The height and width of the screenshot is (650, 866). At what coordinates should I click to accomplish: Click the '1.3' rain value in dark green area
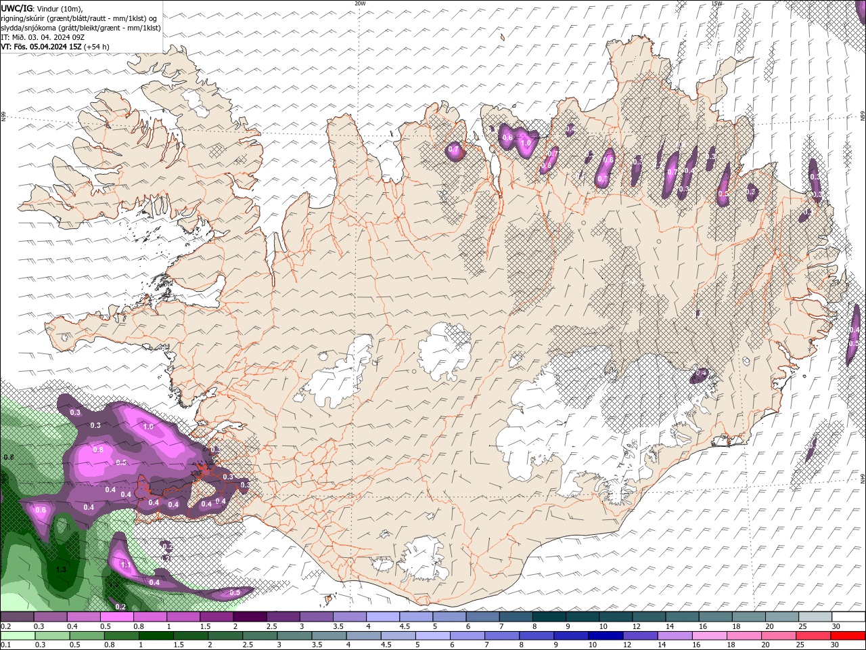coord(61,569)
